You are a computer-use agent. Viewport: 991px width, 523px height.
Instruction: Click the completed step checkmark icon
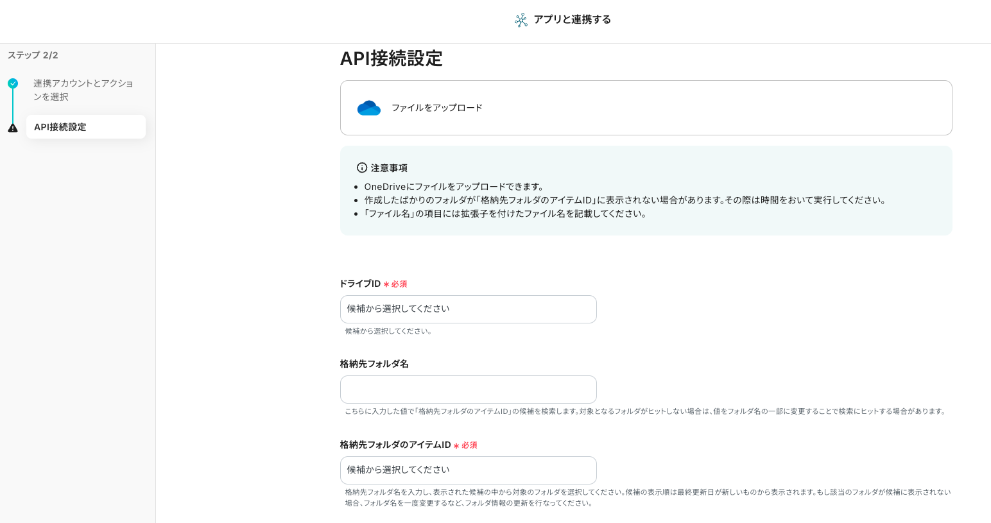click(x=13, y=83)
